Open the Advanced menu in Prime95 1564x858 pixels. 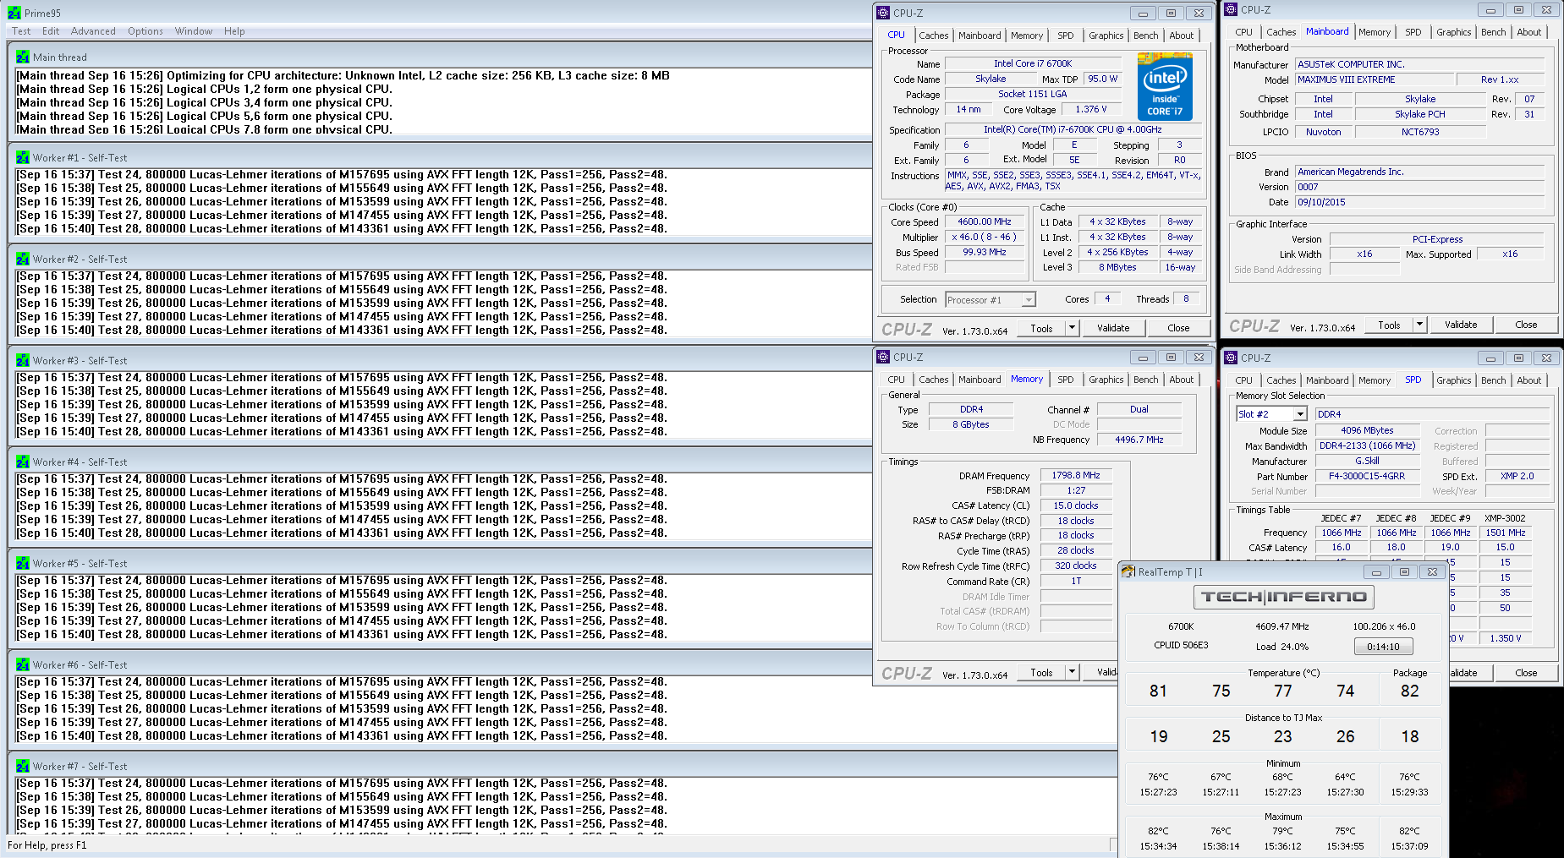pyautogui.click(x=93, y=31)
